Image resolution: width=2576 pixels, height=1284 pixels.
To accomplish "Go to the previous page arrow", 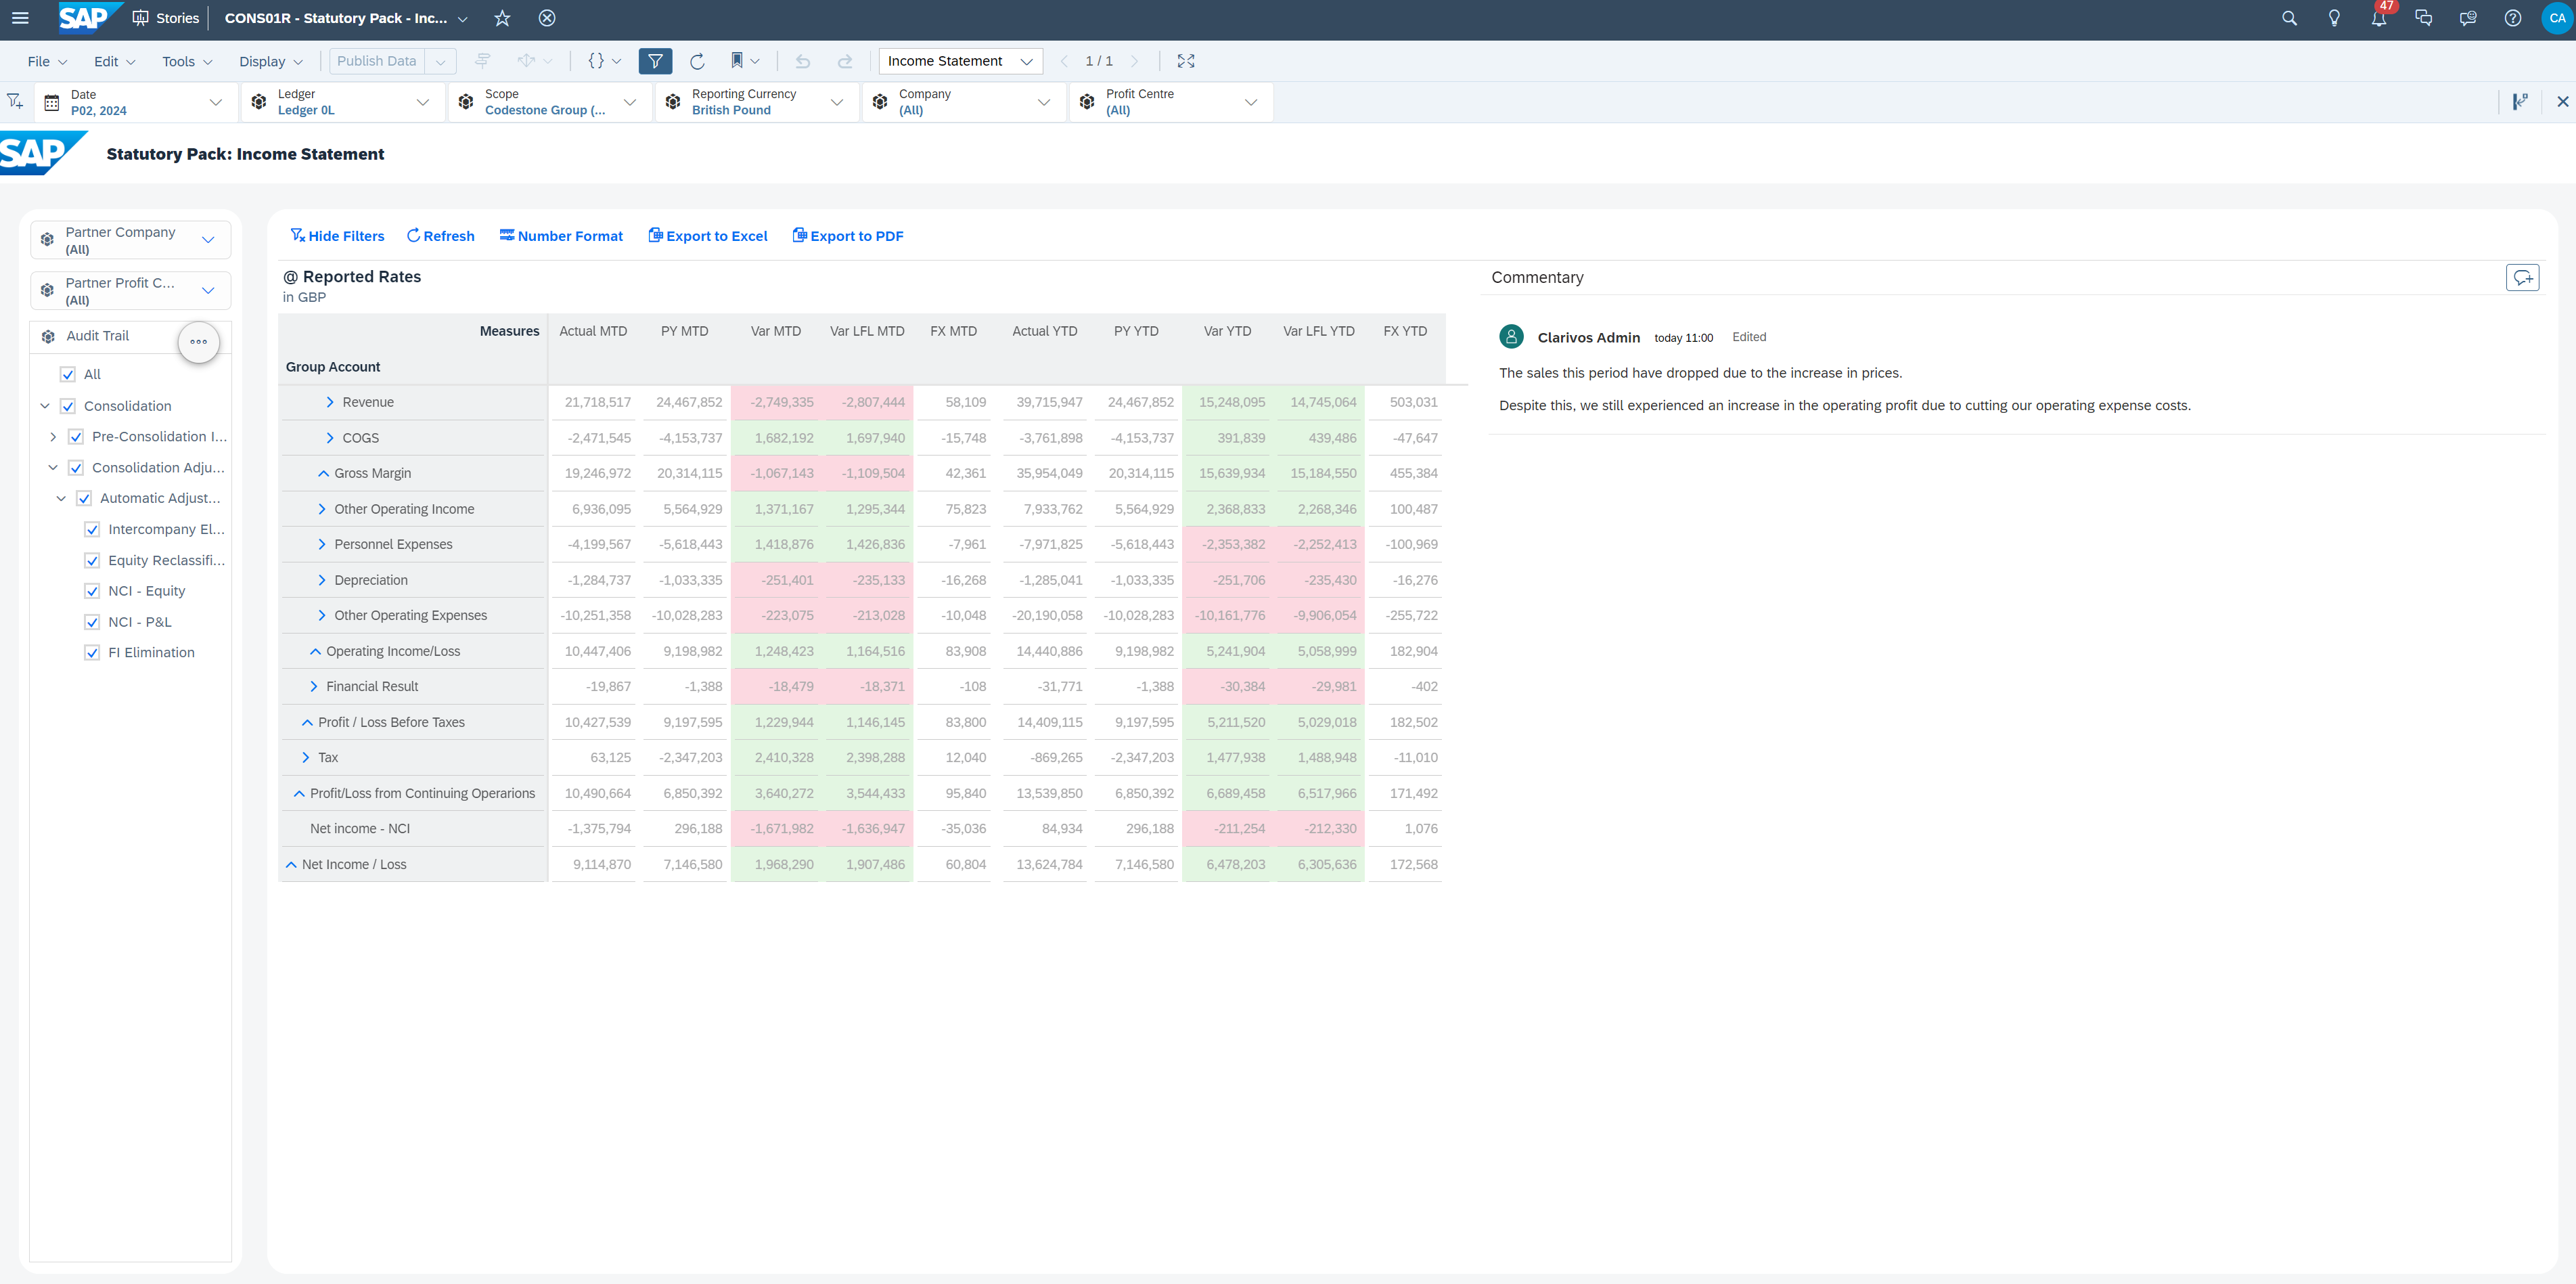I will pyautogui.click(x=1064, y=61).
